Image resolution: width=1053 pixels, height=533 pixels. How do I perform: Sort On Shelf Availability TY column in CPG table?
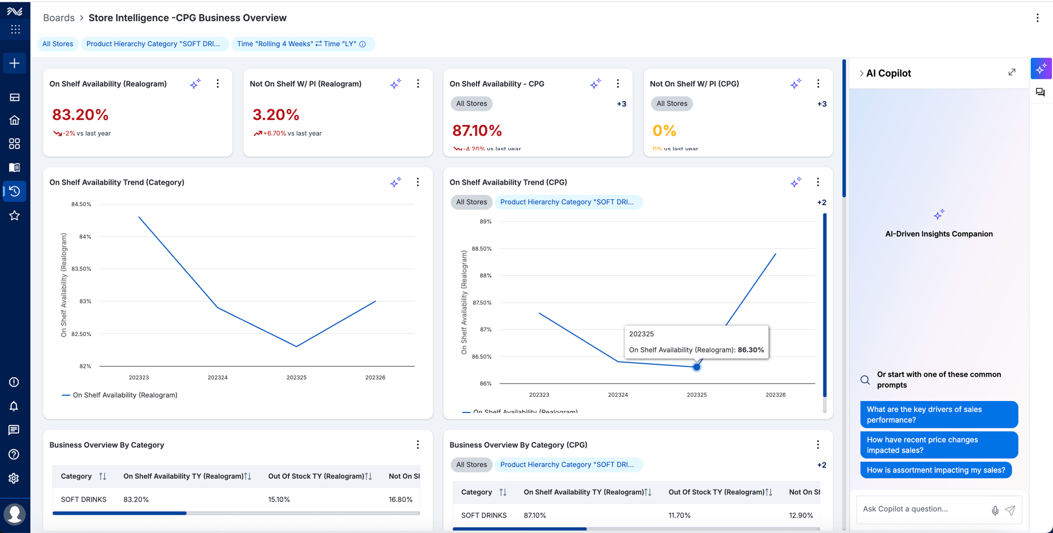pos(648,492)
